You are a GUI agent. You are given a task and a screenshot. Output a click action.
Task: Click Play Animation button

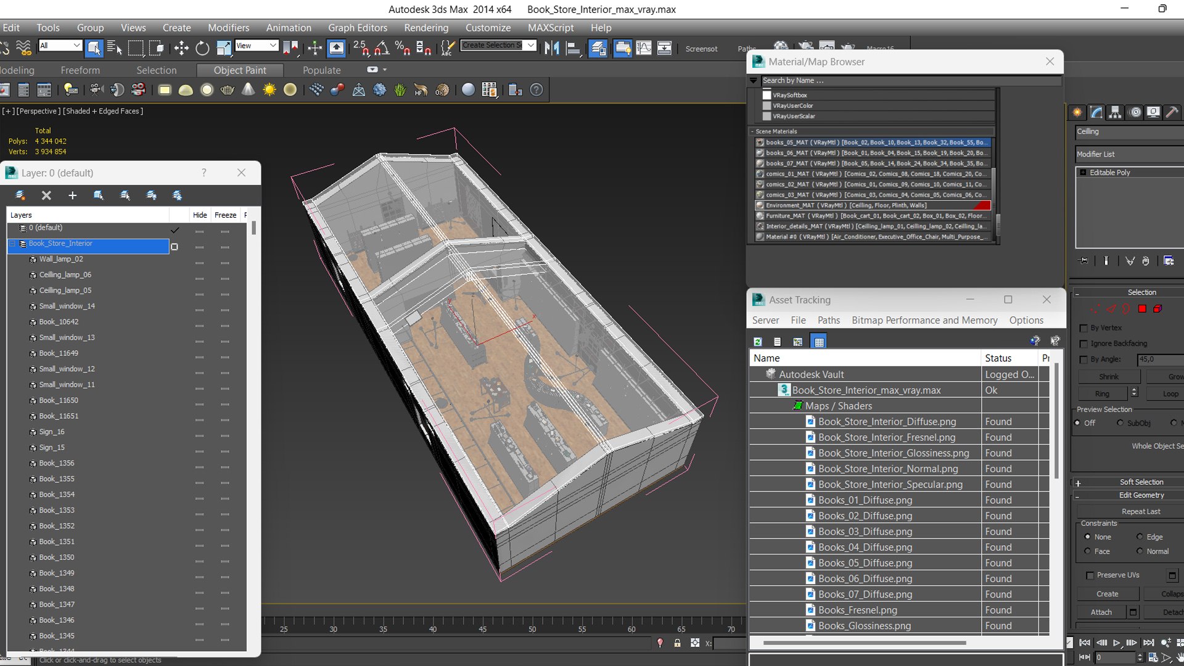[x=1116, y=643]
